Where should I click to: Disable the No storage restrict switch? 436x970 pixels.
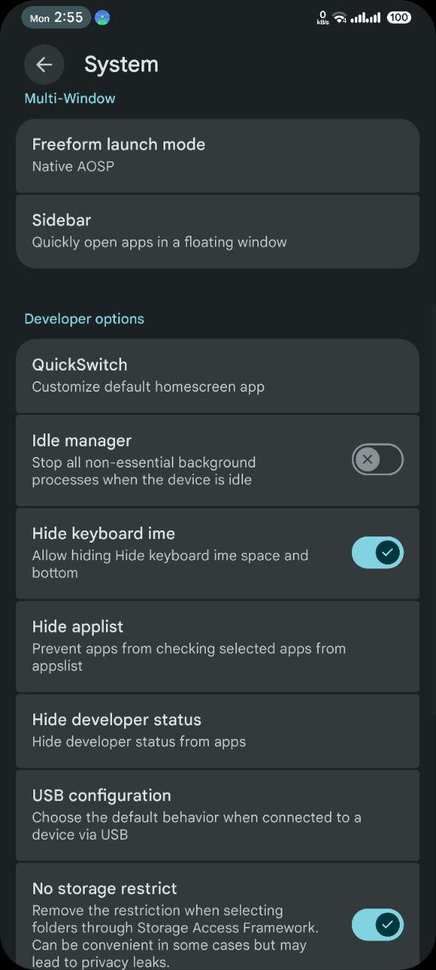tap(378, 925)
